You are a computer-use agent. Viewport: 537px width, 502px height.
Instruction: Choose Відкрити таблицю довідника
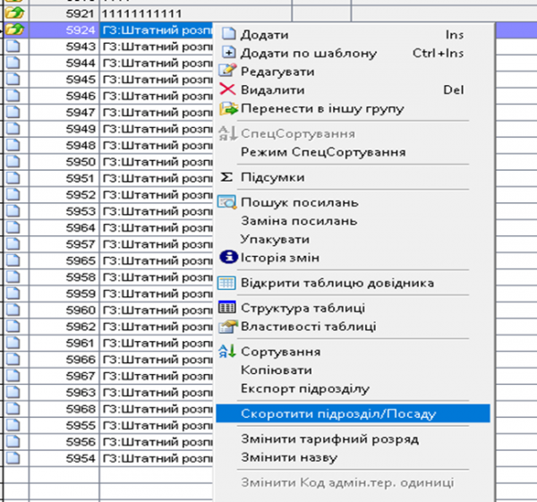[x=337, y=283]
